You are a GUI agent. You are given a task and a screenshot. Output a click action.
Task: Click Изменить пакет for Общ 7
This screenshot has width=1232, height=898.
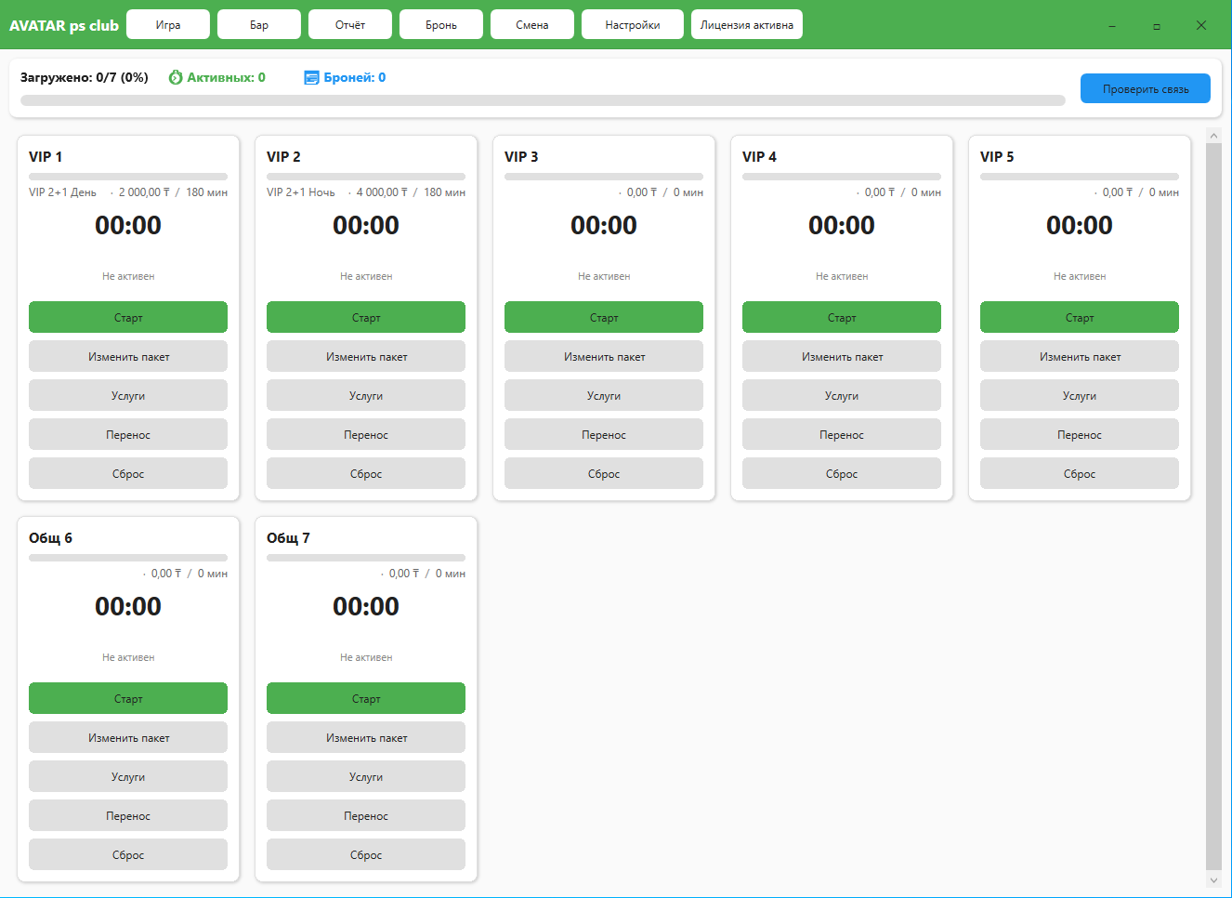tap(366, 737)
